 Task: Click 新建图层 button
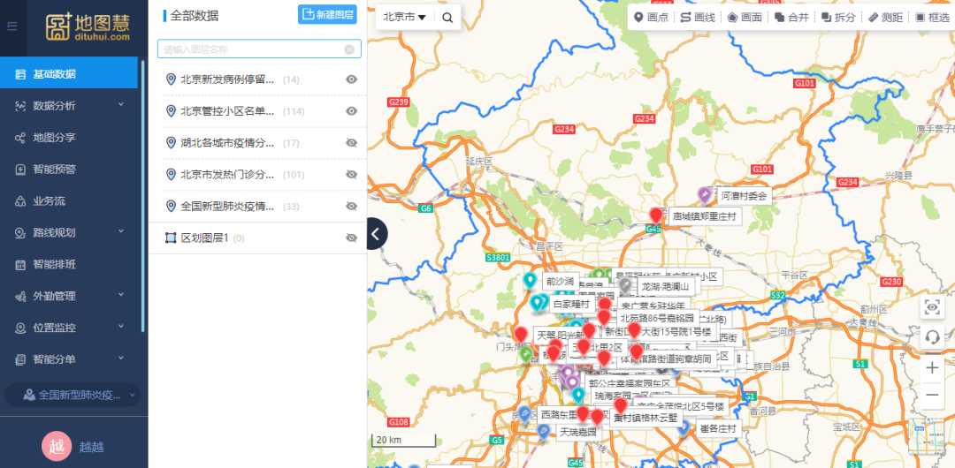[327, 15]
